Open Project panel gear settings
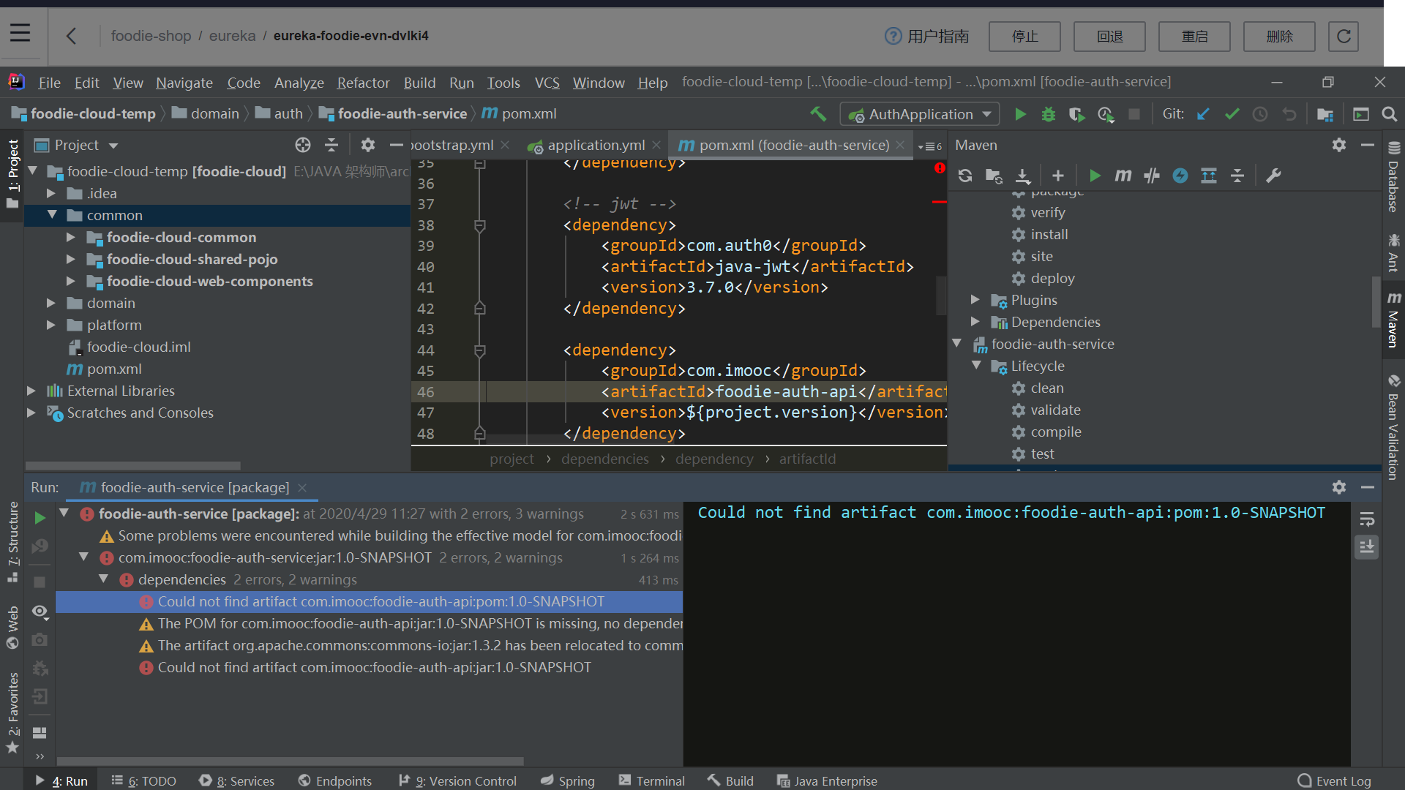 (x=368, y=145)
